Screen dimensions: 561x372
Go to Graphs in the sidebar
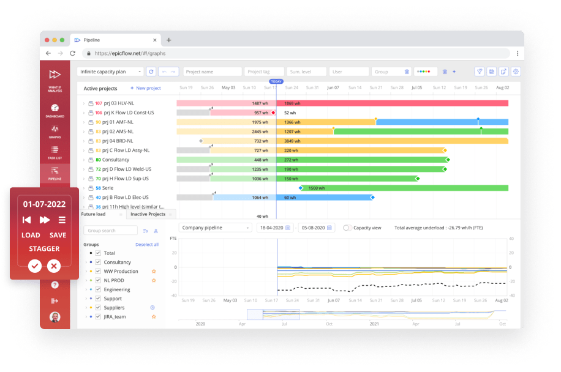(x=55, y=131)
